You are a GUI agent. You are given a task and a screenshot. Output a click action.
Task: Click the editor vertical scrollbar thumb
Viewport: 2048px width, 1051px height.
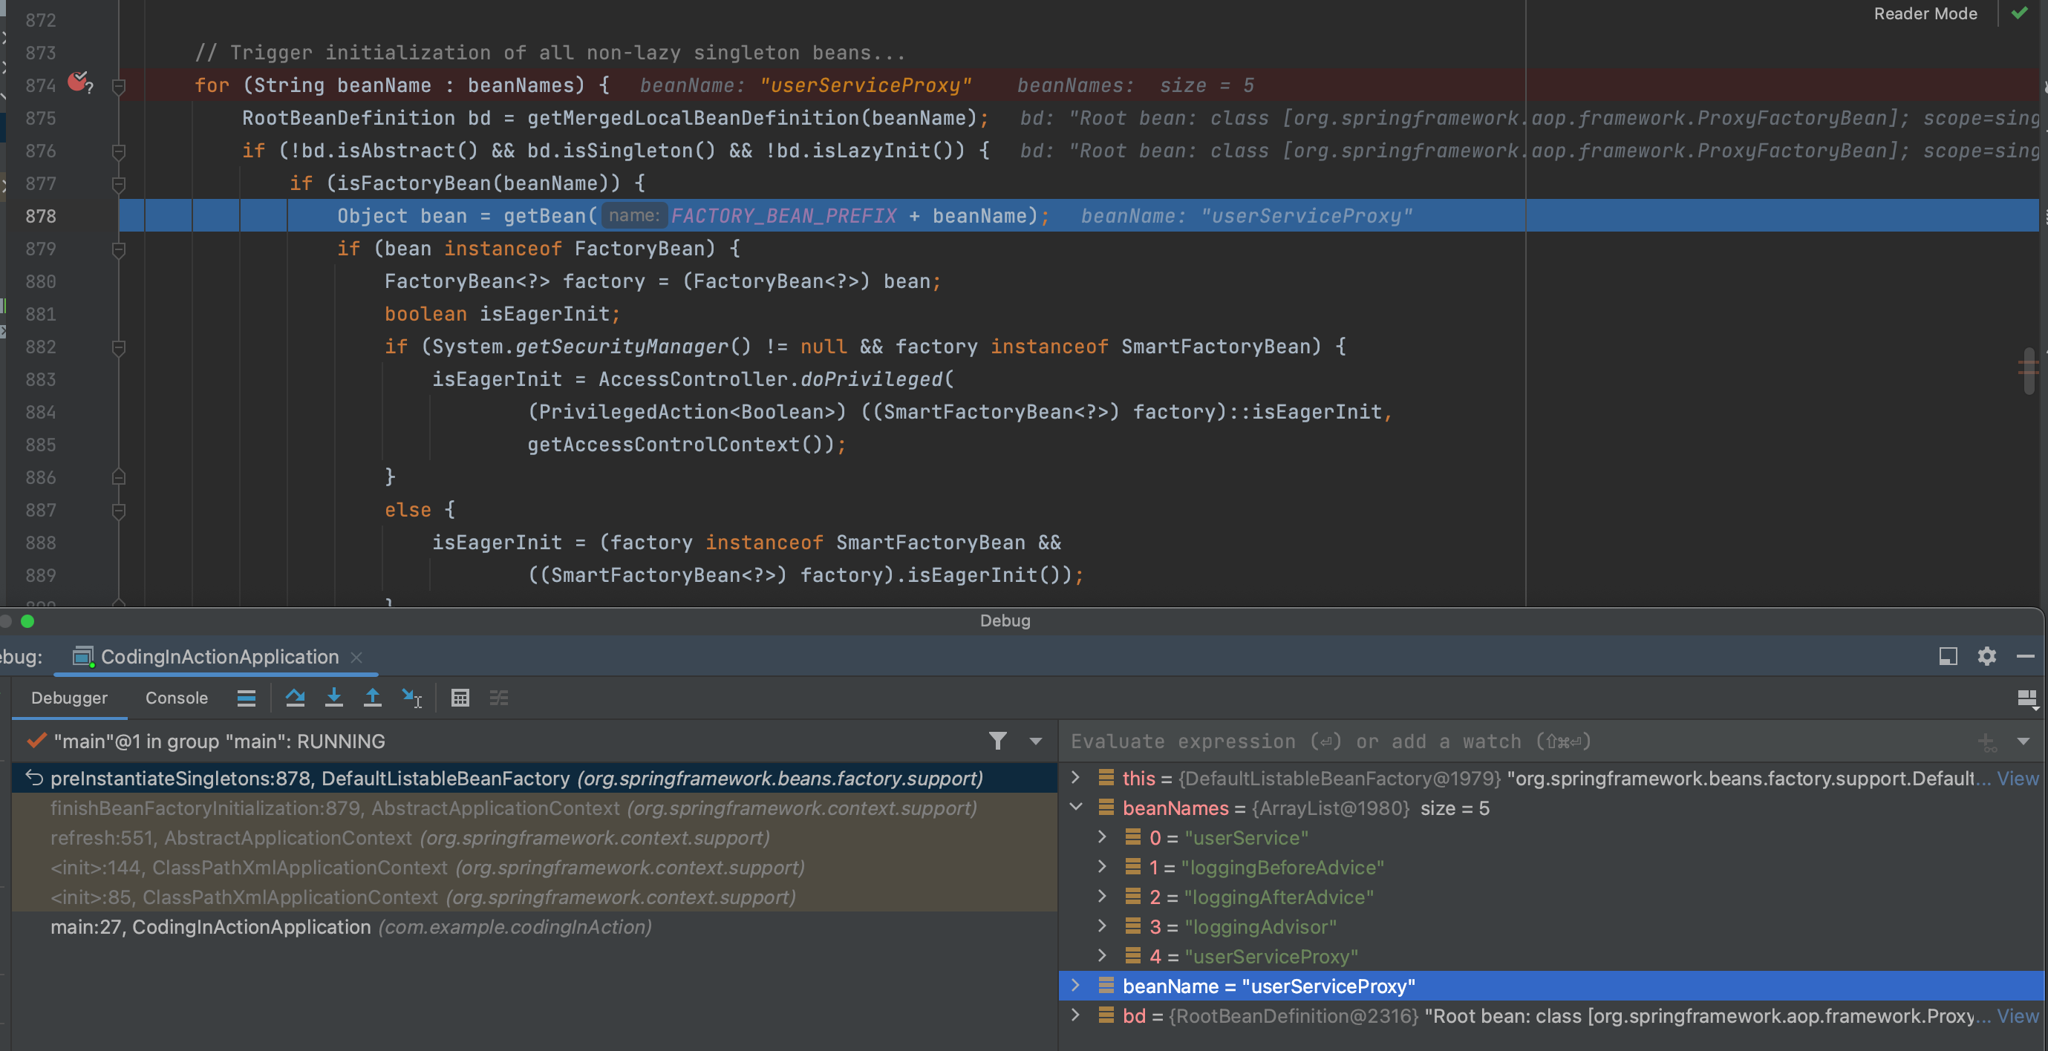click(2028, 370)
